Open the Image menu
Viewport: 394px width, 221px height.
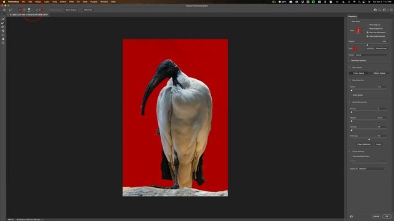click(x=38, y=2)
